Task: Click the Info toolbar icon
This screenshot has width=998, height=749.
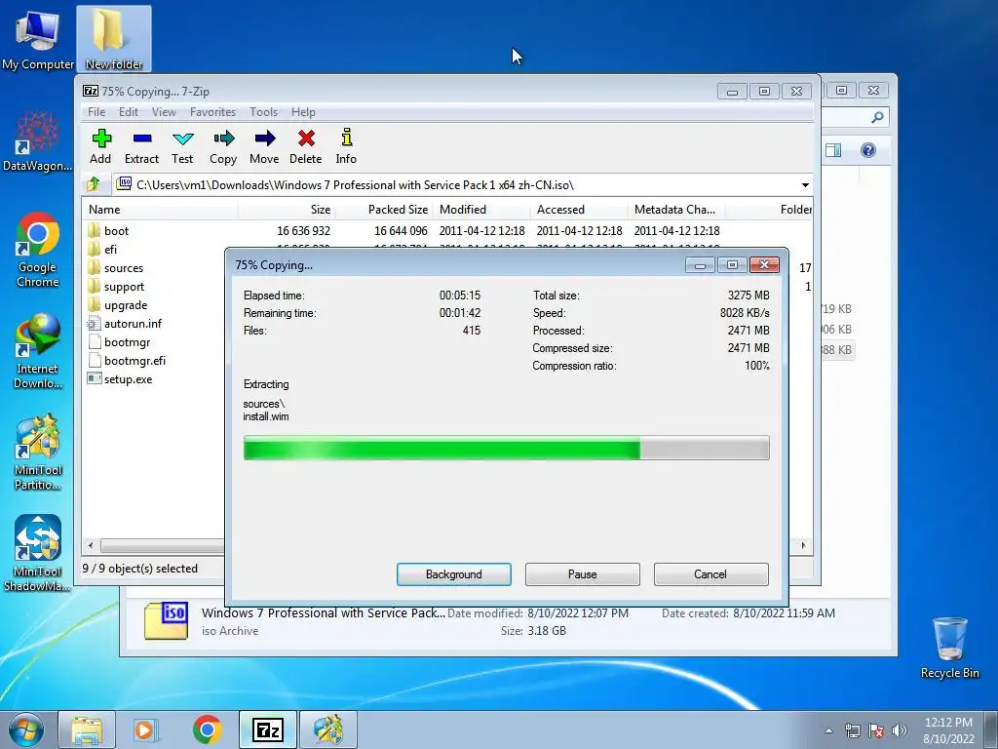Action: (346, 146)
